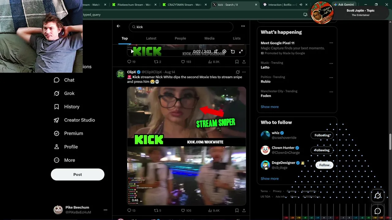
Task: Open options for Google Pixel 11 ad
Action: (x=331, y=43)
